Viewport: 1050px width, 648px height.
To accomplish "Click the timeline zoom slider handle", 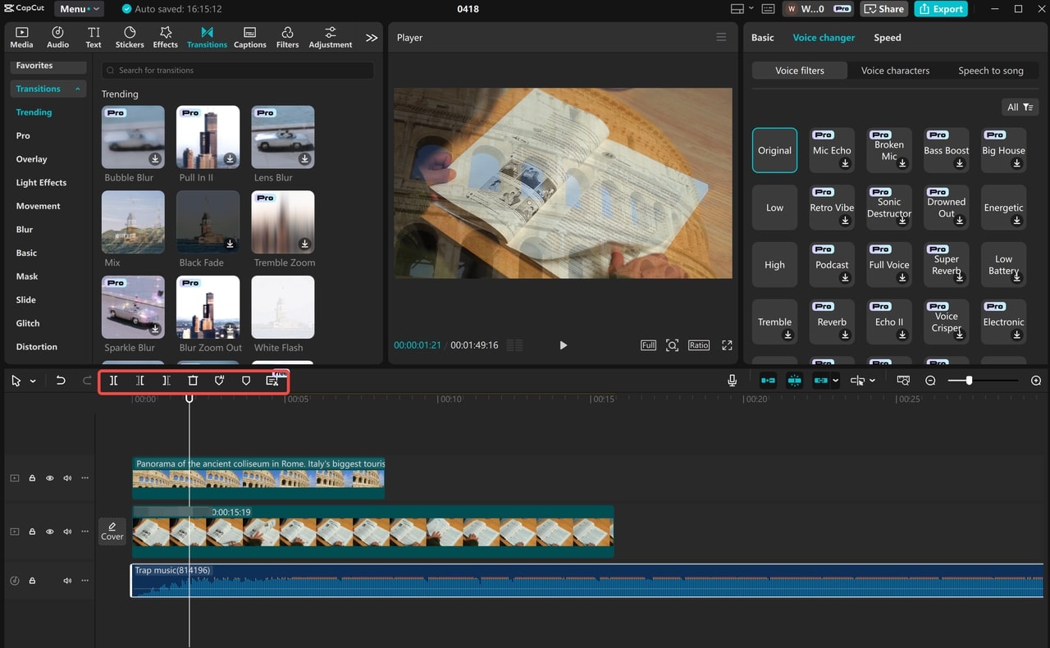I will (x=969, y=381).
